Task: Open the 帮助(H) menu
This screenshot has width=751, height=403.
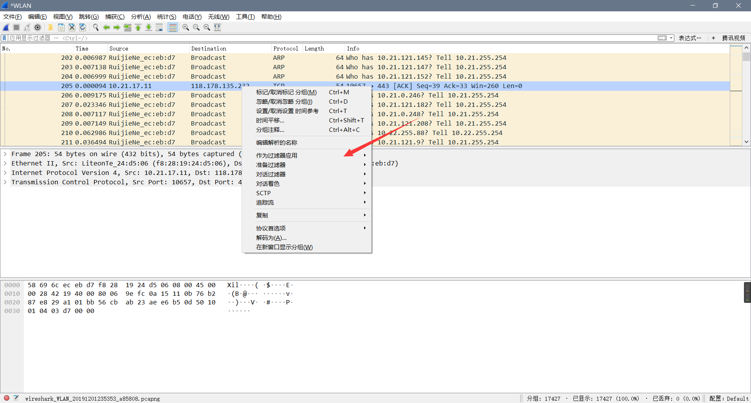Action: [271, 17]
